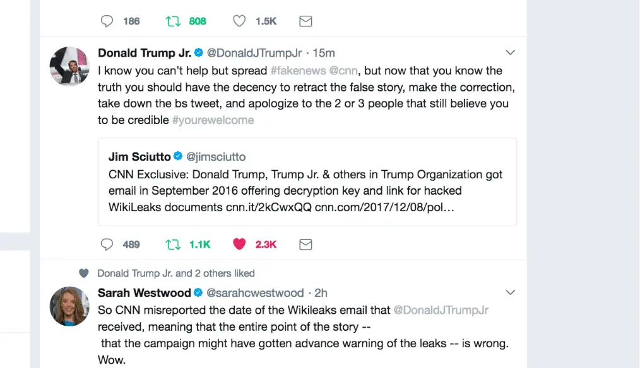The image size is (640, 368).
Task: Like the top tweet with 1.5K likes
Action: pos(239,21)
